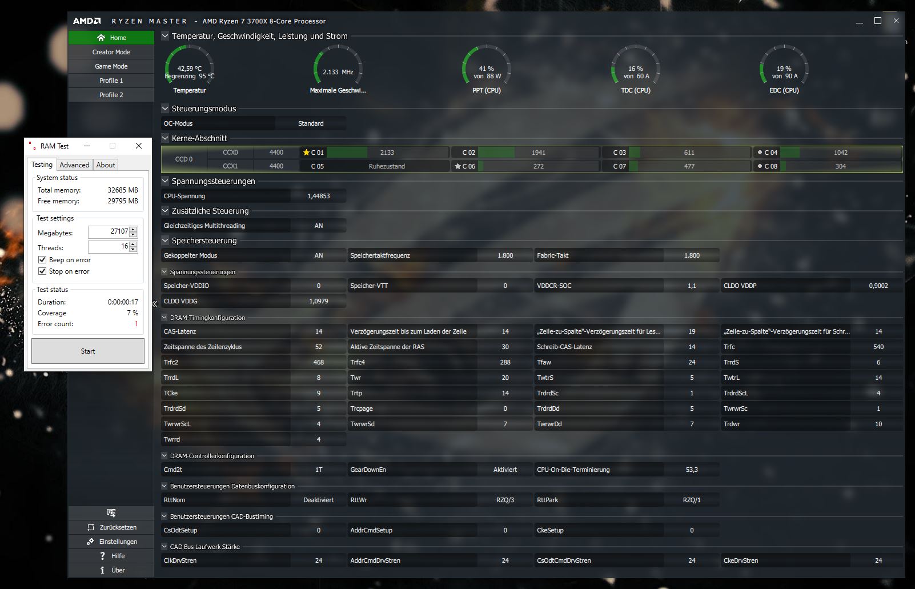The height and width of the screenshot is (589, 915).
Task: Click the VDDCR-SOC value 1,1
Action: click(x=692, y=286)
